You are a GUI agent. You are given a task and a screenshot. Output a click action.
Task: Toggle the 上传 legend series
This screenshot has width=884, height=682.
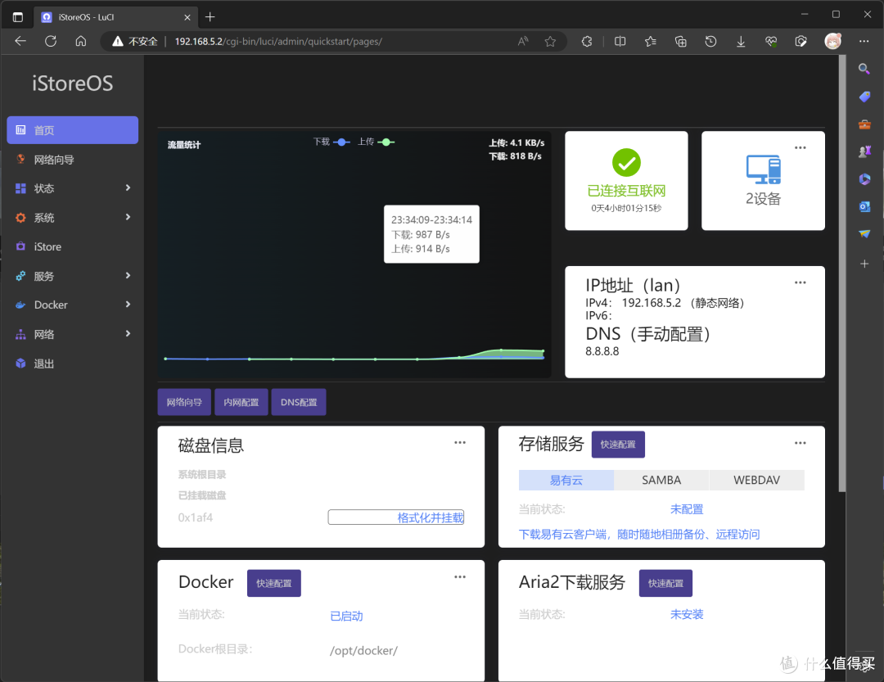[x=376, y=142]
